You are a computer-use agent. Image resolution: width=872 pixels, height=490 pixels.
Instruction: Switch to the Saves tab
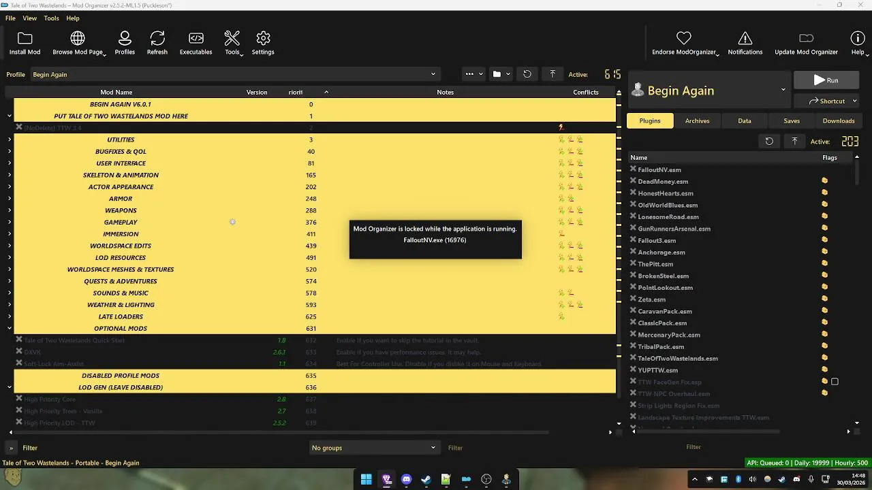click(x=792, y=120)
